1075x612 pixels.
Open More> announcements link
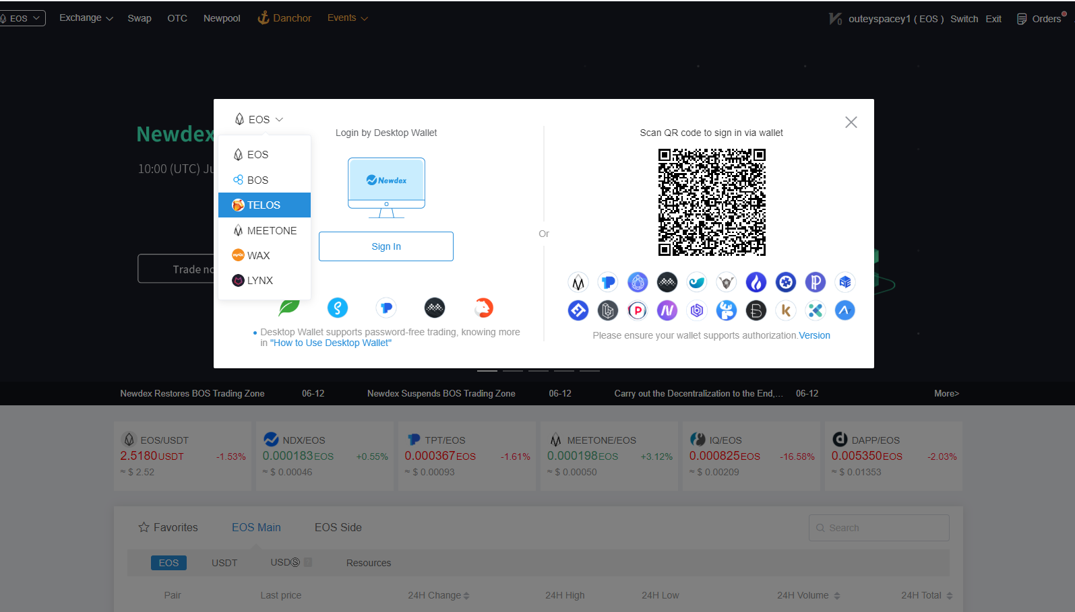coord(946,393)
